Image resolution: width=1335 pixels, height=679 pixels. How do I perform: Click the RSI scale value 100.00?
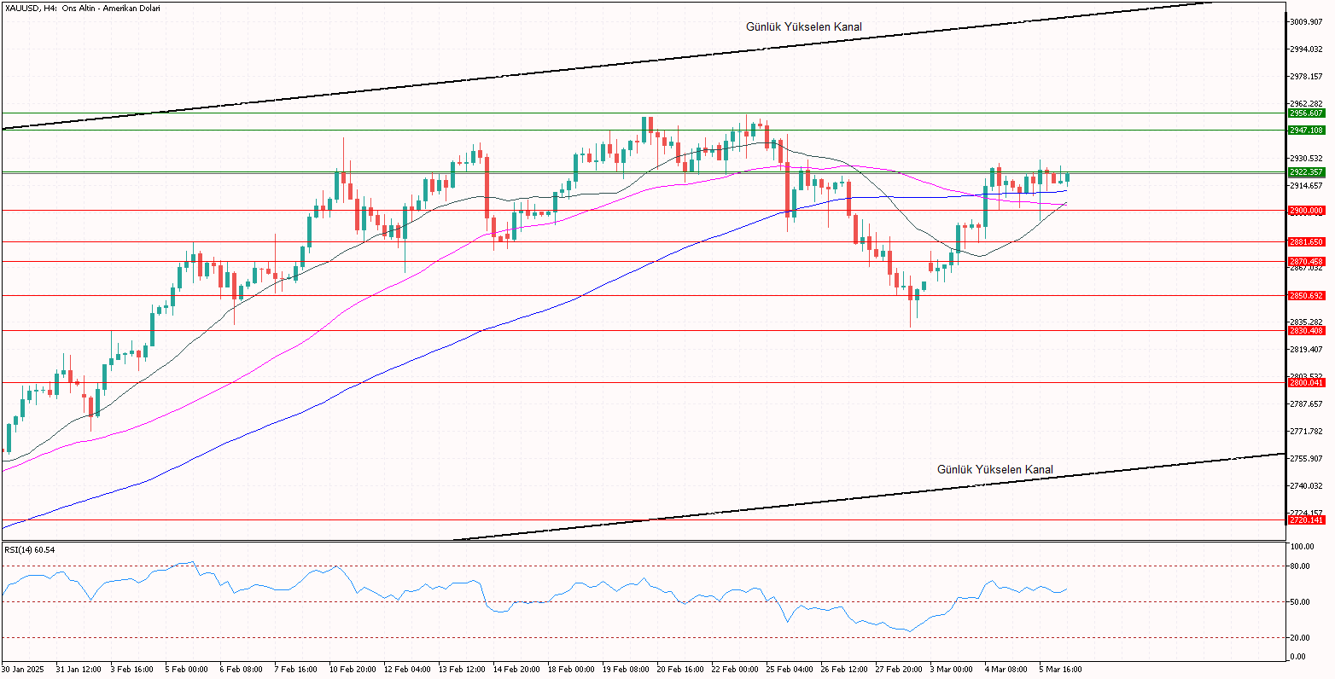point(1303,546)
